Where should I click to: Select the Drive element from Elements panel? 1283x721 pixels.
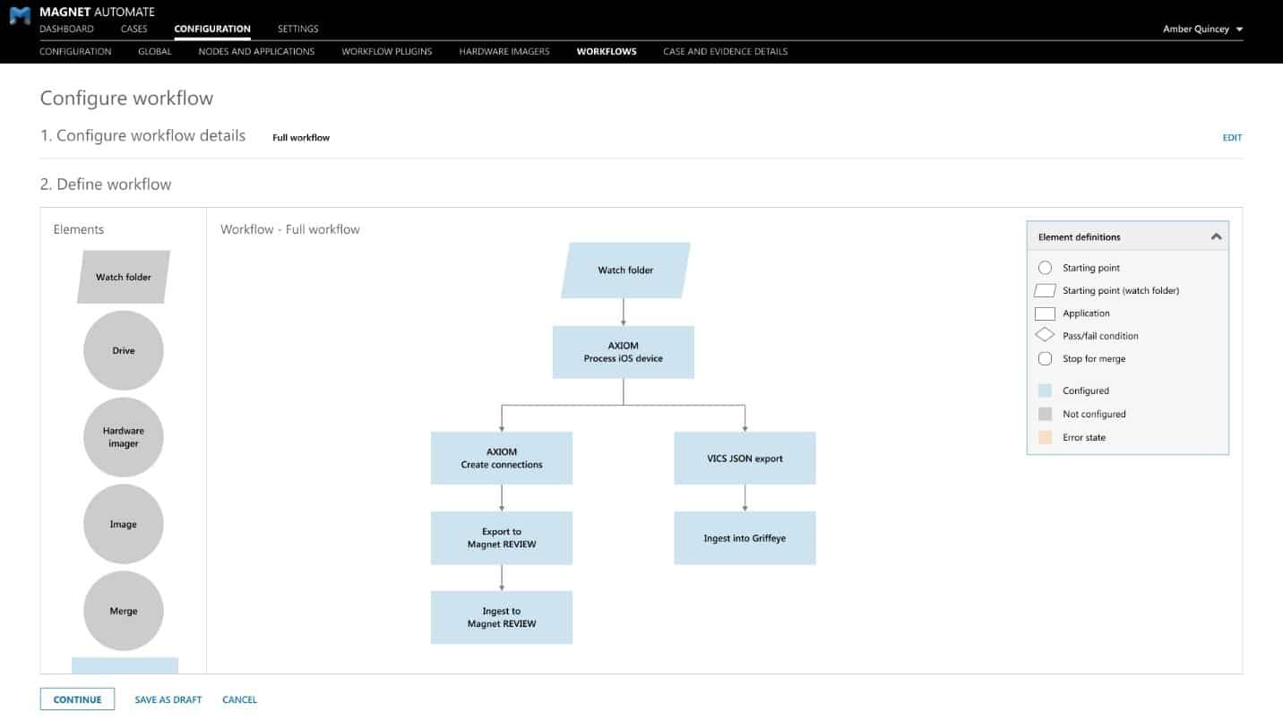123,350
